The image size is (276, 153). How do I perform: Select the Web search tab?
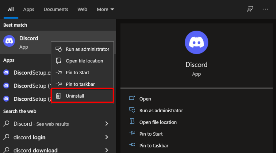point(82,9)
